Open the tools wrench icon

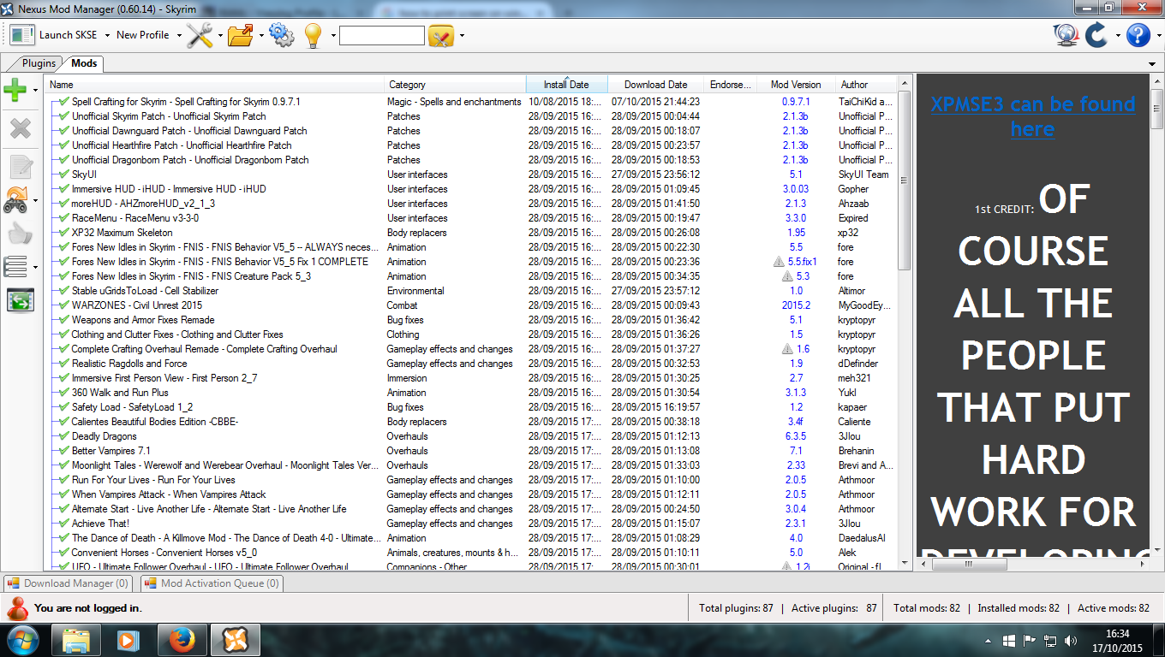pos(199,35)
